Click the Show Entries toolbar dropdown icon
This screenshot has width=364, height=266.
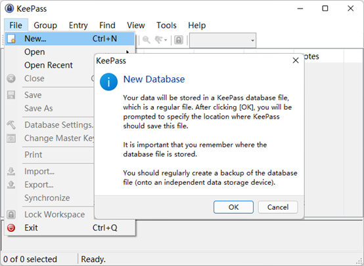[x=160, y=40]
